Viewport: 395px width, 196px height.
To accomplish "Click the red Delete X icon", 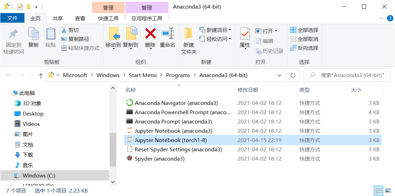I will [150, 33].
